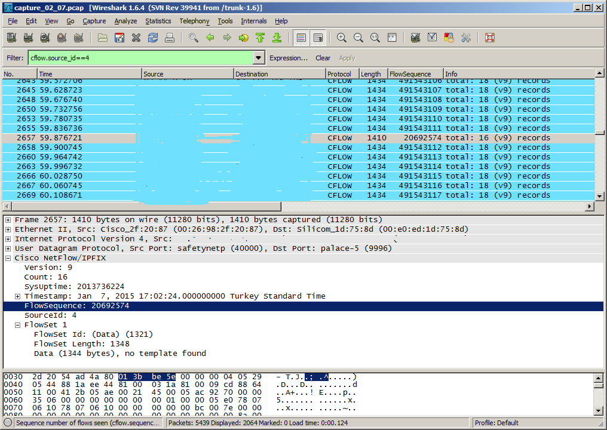This screenshot has width=607, height=430.
Task: Open the Statistics menu
Action: [x=158, y=21]
